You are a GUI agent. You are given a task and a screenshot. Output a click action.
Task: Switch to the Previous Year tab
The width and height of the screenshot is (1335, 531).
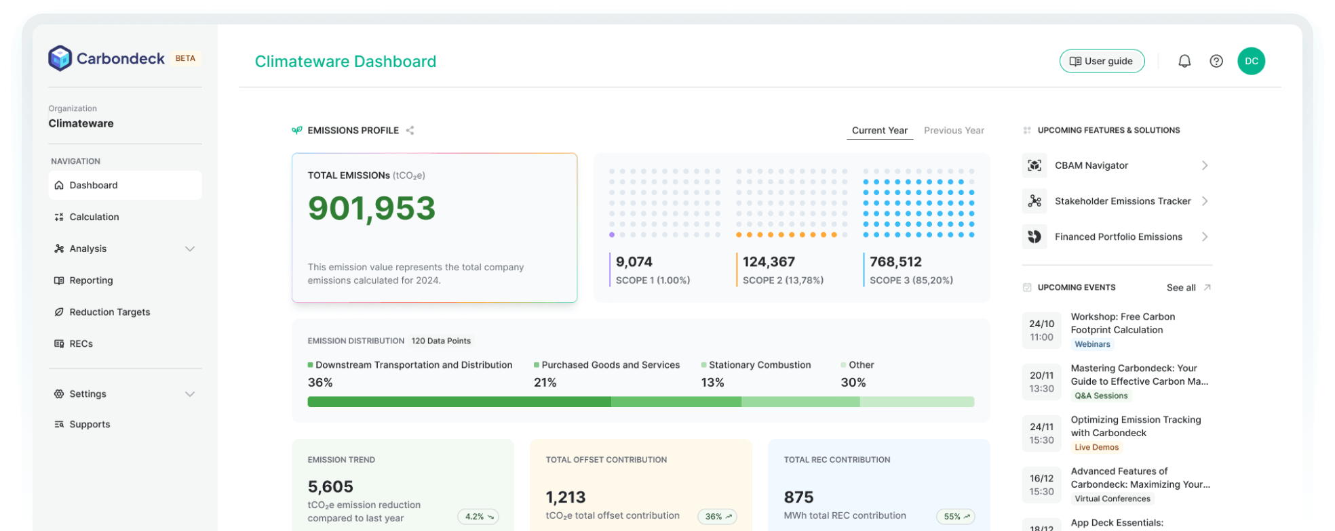coord(954,131)
